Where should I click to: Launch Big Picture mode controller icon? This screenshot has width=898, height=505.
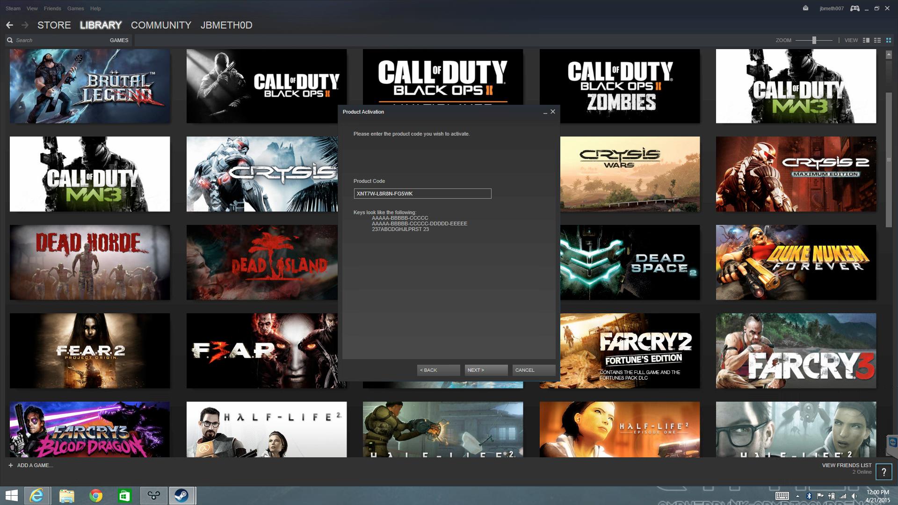(x=855, y=8)
